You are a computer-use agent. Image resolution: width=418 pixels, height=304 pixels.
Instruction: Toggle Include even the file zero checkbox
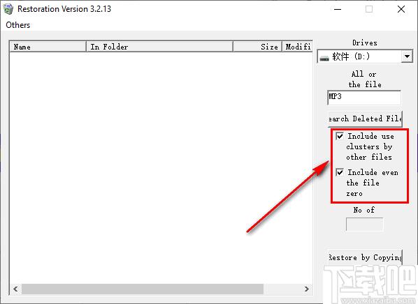click(x=340, y=172)
